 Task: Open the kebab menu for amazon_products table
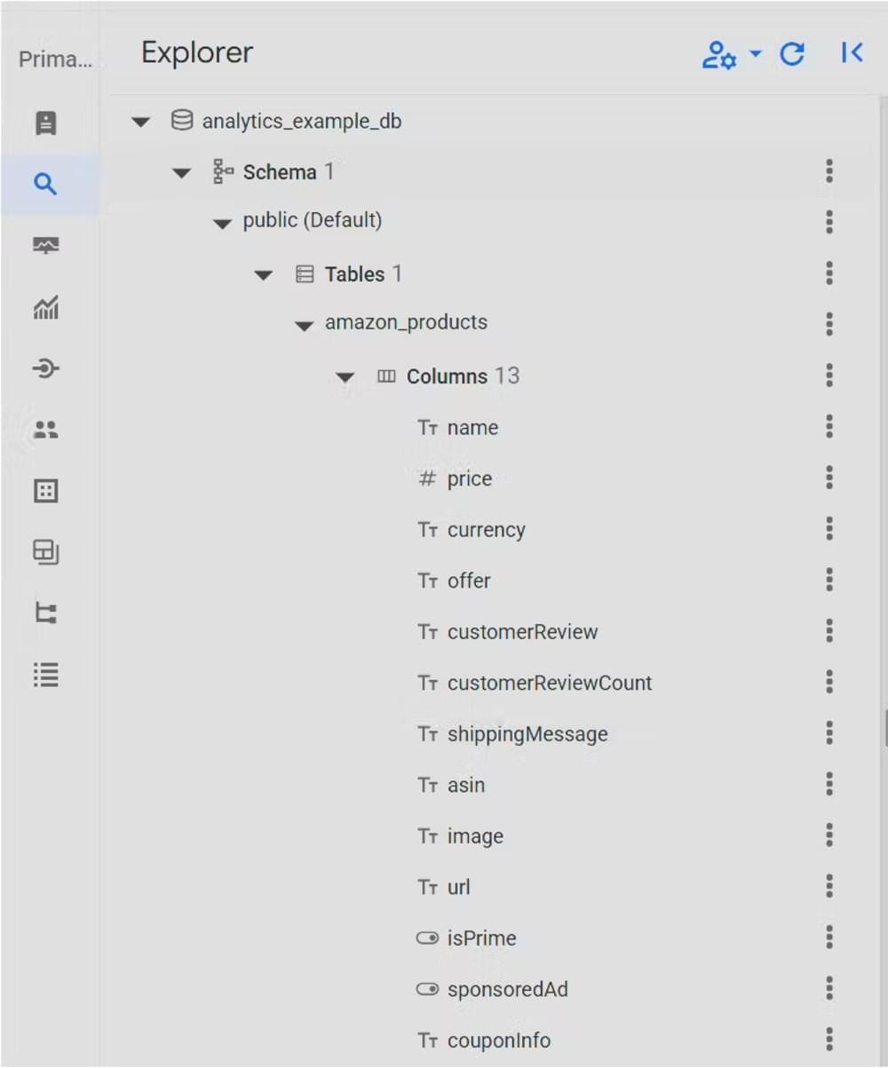(829, 324)
